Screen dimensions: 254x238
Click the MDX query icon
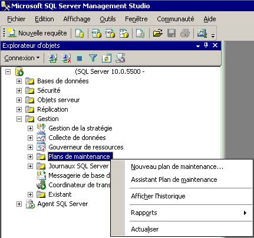(97, 33)
